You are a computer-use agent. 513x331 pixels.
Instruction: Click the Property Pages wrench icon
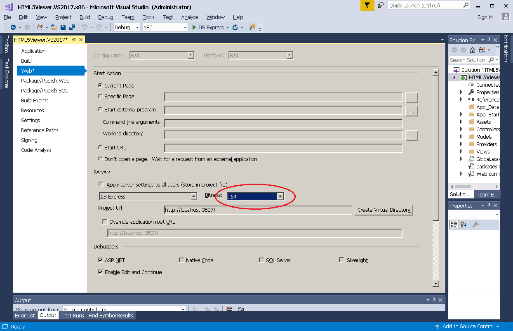pos(475,225)
